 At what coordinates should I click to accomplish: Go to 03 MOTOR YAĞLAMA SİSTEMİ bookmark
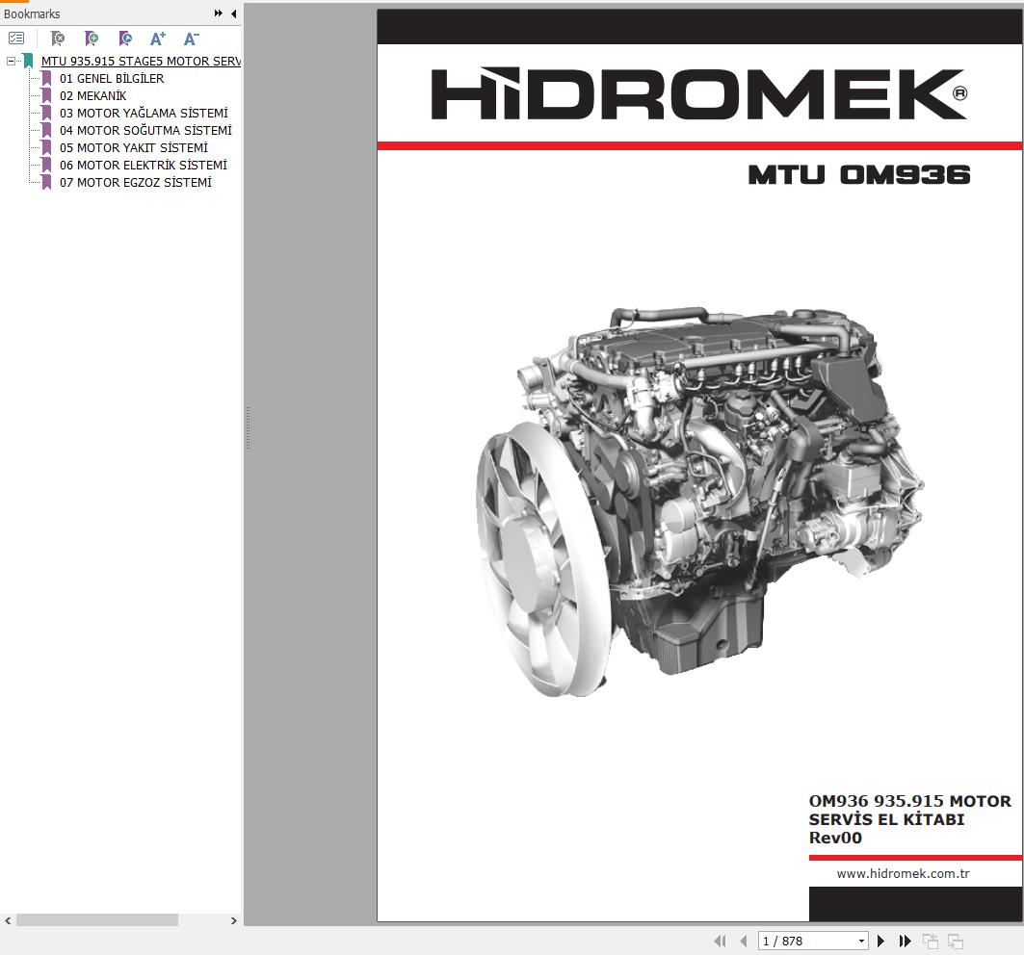pyautogui.click(x=144, y=113)
